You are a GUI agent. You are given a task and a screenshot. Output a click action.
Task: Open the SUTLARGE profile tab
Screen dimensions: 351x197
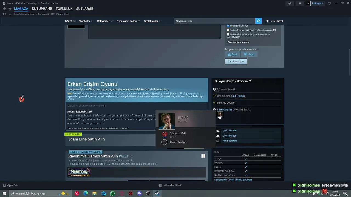tap(85, 9)
